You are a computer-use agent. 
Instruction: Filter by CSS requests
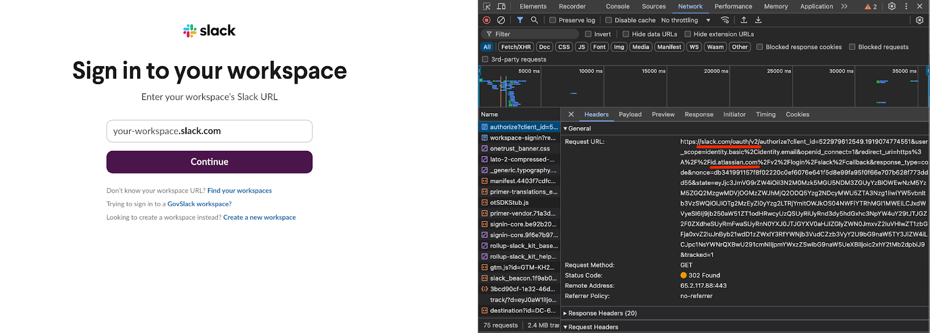pos(564,47)
